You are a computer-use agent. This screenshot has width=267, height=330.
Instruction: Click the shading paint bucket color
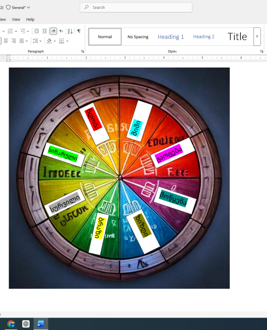coord(49,41)
